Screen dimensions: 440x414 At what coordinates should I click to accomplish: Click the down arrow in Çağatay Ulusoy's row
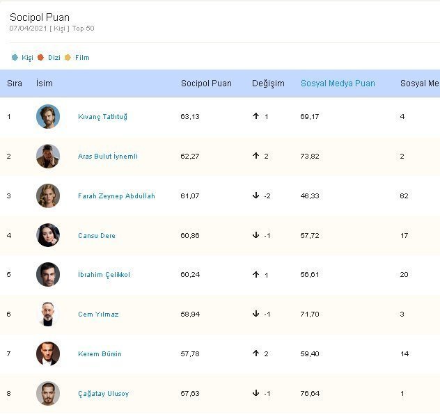point(256,393)
